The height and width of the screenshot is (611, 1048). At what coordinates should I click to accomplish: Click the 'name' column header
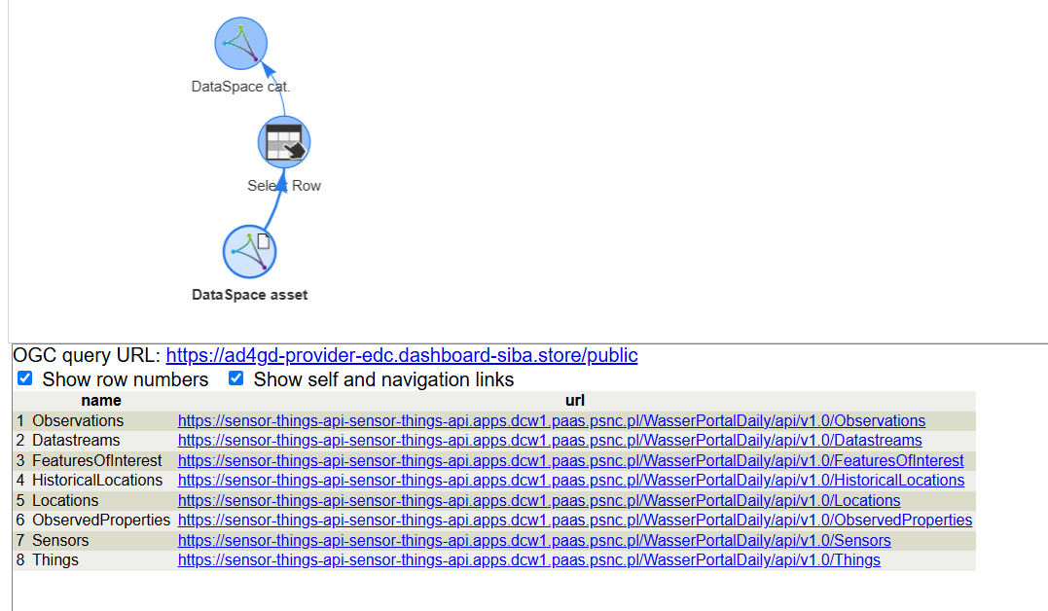[101, 400]
